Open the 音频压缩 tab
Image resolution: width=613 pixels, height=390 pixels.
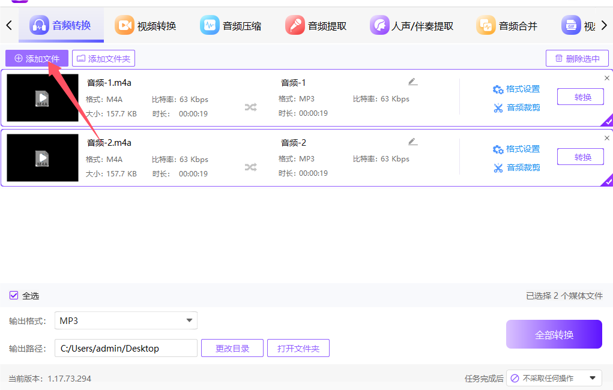coord(231,26)
